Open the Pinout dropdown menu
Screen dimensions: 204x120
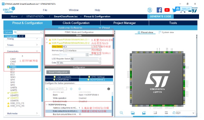104,28
